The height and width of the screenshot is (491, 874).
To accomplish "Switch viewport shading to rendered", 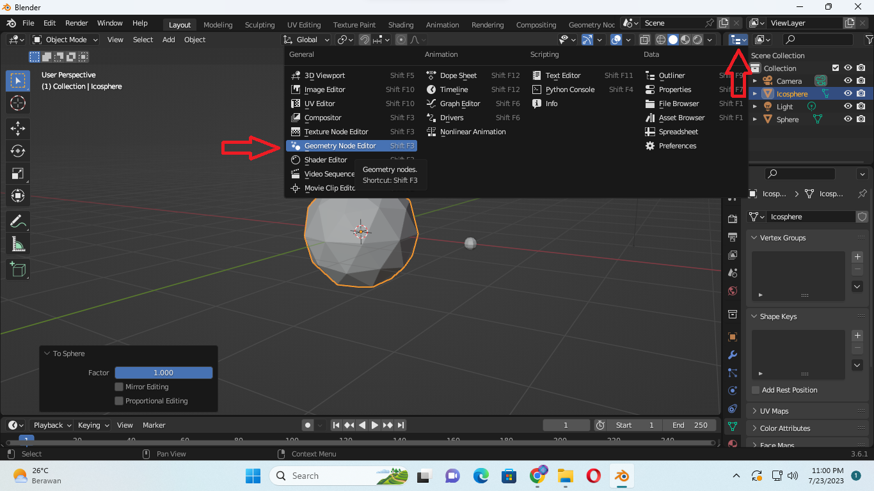I will [697, 40].
